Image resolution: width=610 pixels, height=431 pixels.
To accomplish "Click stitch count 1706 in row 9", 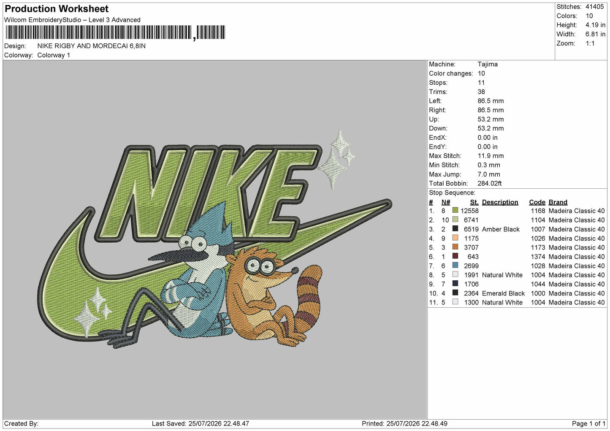I will coord(471,284).
